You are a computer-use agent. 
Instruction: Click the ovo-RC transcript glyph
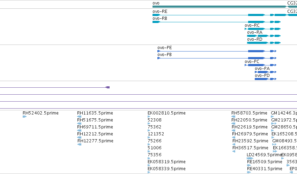coord(262,29)
